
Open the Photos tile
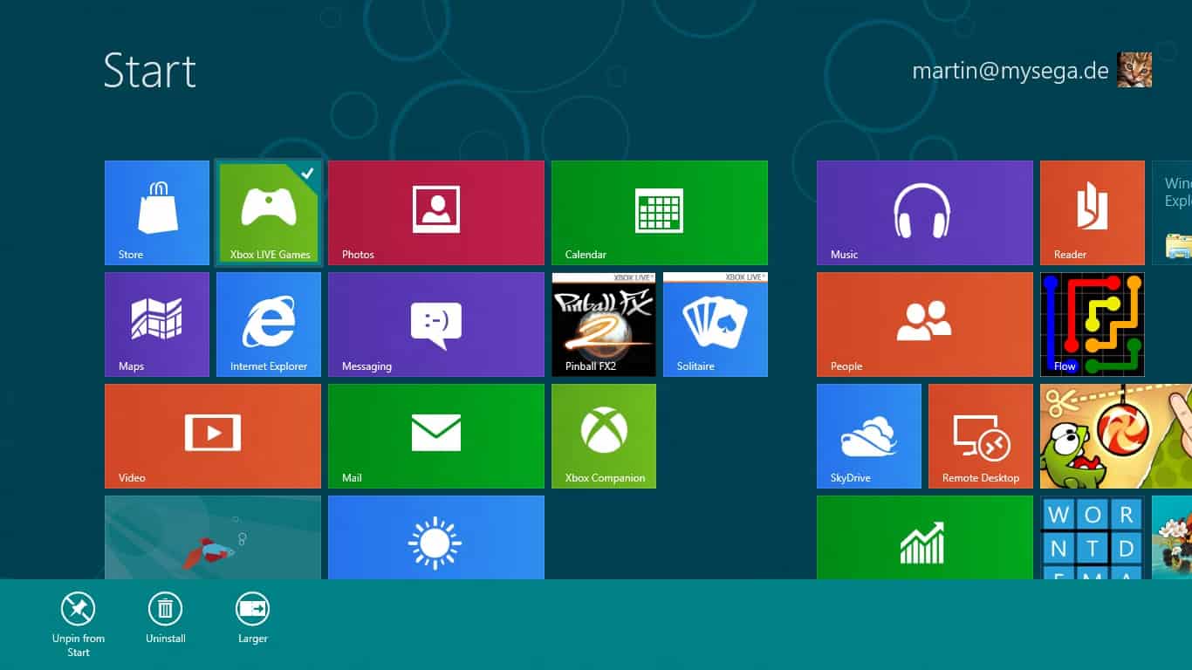[x=436, y=213]
